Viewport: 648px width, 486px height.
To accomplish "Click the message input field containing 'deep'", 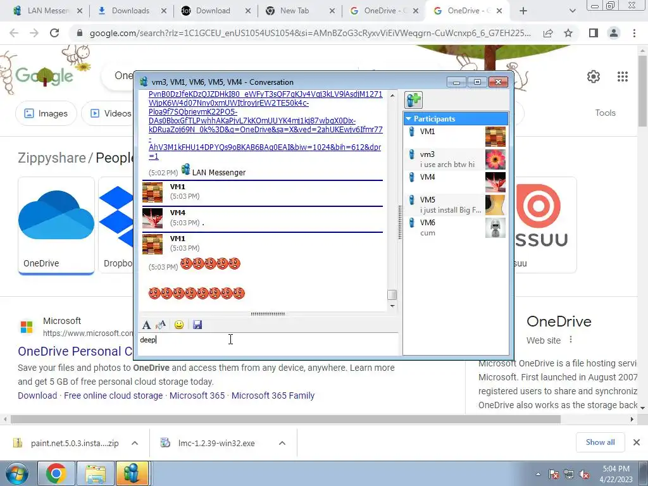I will 268,344.
